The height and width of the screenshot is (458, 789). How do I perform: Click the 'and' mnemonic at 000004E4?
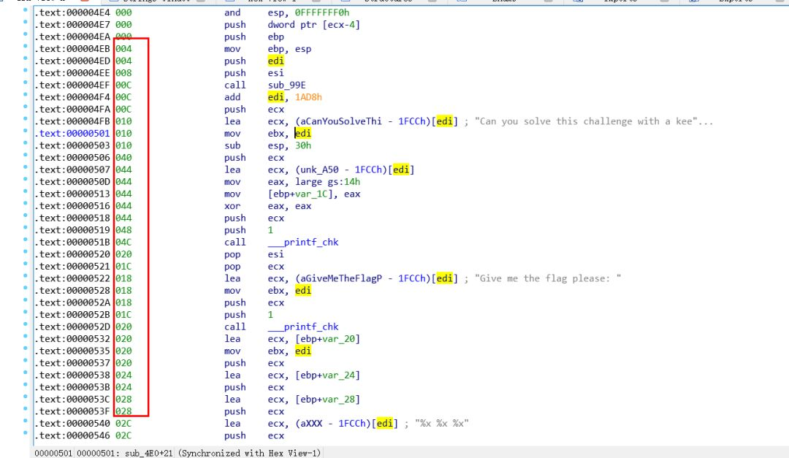232,12
